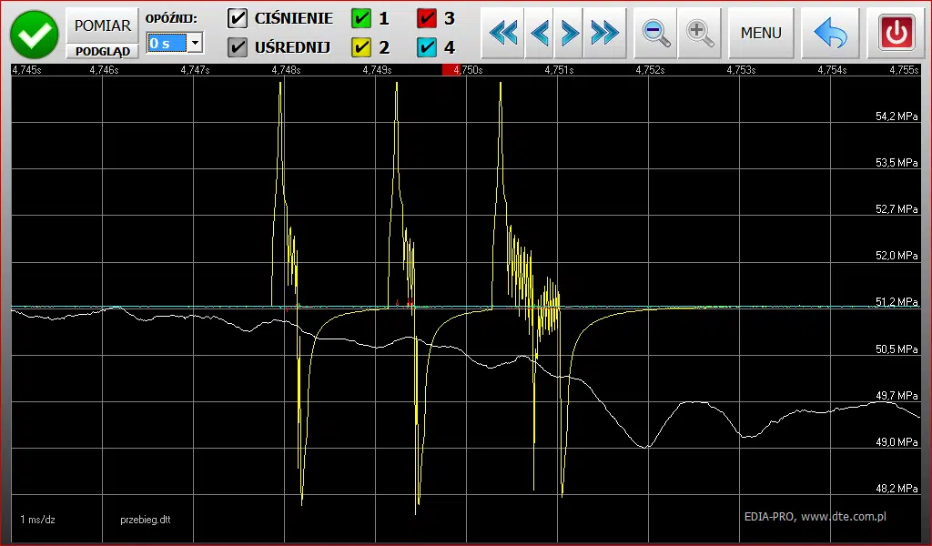Jump ahead with the fast forward icon
Screen dimensions: 932x546
tap(603, 33)
